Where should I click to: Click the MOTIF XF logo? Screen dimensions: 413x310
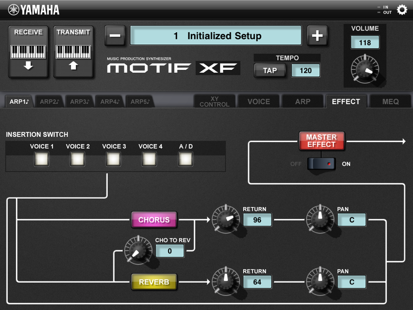[173, 68]
